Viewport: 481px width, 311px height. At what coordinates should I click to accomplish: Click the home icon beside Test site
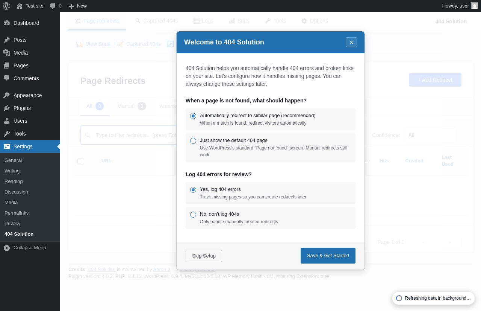tap(20, 6)
